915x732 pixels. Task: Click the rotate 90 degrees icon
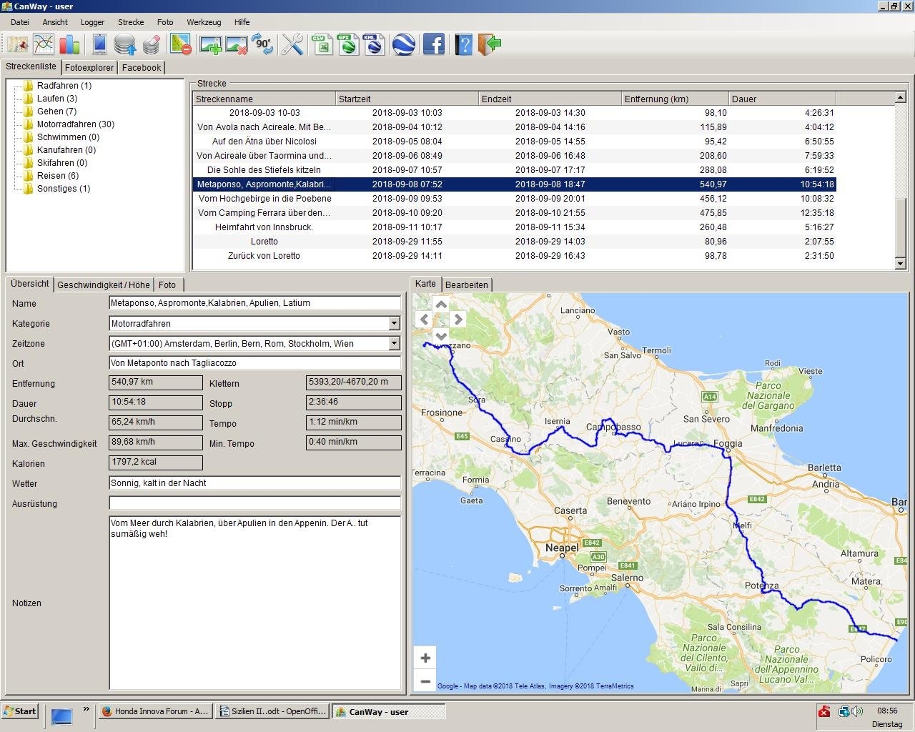coord(262,45)
